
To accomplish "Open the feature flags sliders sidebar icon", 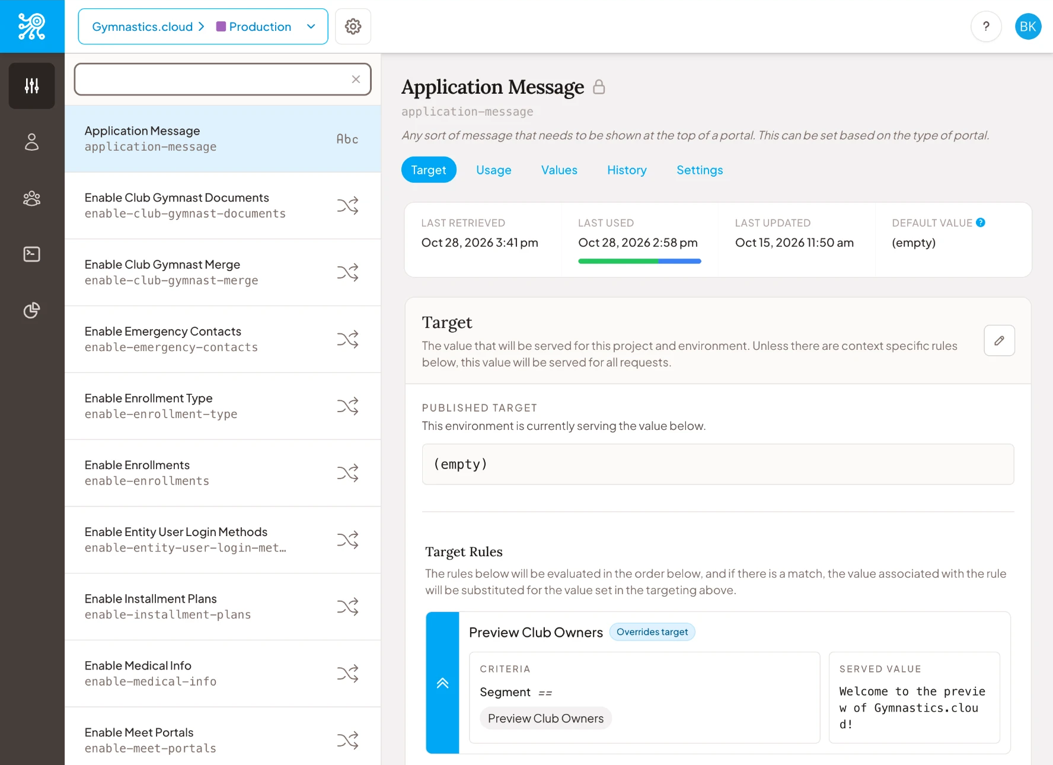I will (32, 86).
